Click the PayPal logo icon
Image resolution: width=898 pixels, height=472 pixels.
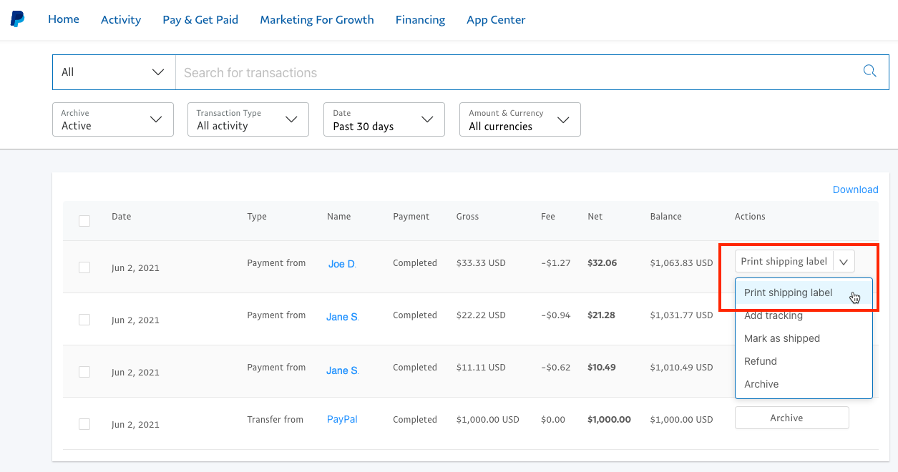[17, 18]
